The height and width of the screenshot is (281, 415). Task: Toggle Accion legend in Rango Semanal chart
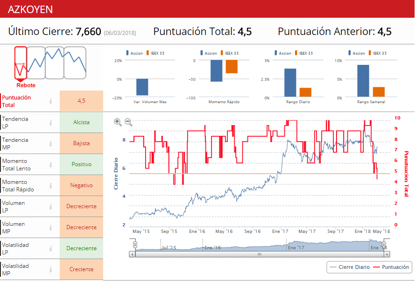pos(357,53)
